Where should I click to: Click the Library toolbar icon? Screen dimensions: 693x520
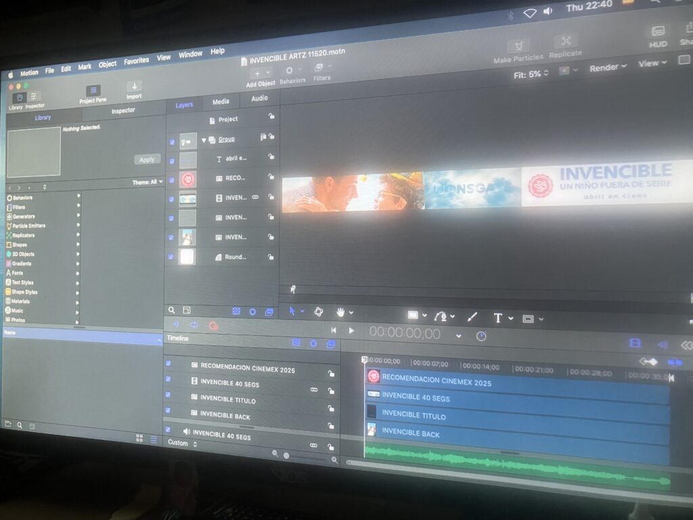click(x=19, y=97)
